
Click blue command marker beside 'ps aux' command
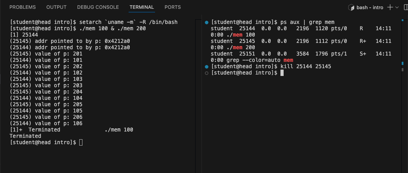click(x=207, y=23)
